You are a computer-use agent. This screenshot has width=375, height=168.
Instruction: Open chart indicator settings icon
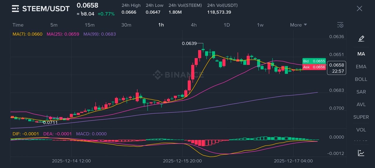click(340, 25)
